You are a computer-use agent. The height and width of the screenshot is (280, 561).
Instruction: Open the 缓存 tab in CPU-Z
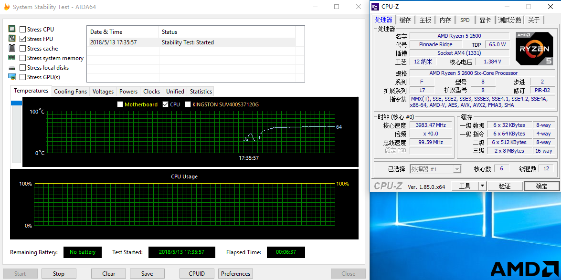pos(405,20)
